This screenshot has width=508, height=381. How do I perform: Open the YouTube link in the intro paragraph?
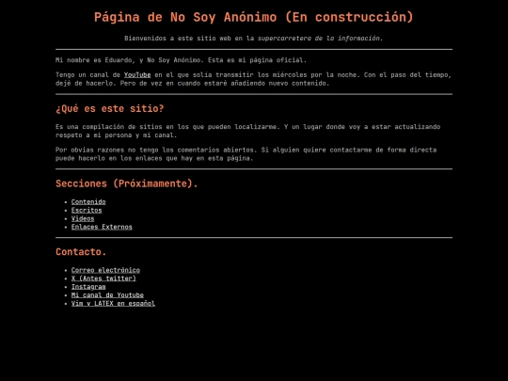pyautogui.click(x=137, y=75)
